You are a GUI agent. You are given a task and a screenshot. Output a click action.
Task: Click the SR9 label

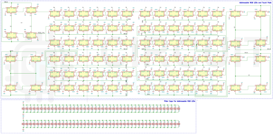point(129,19)
